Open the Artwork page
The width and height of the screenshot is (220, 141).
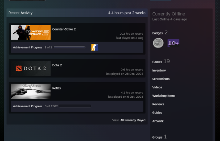pos(158,121)
